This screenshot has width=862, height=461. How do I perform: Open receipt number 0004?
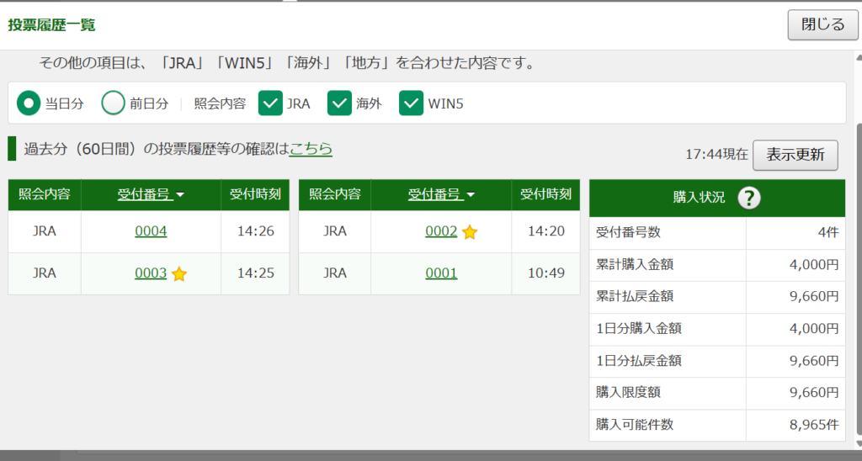pos(151,231)
